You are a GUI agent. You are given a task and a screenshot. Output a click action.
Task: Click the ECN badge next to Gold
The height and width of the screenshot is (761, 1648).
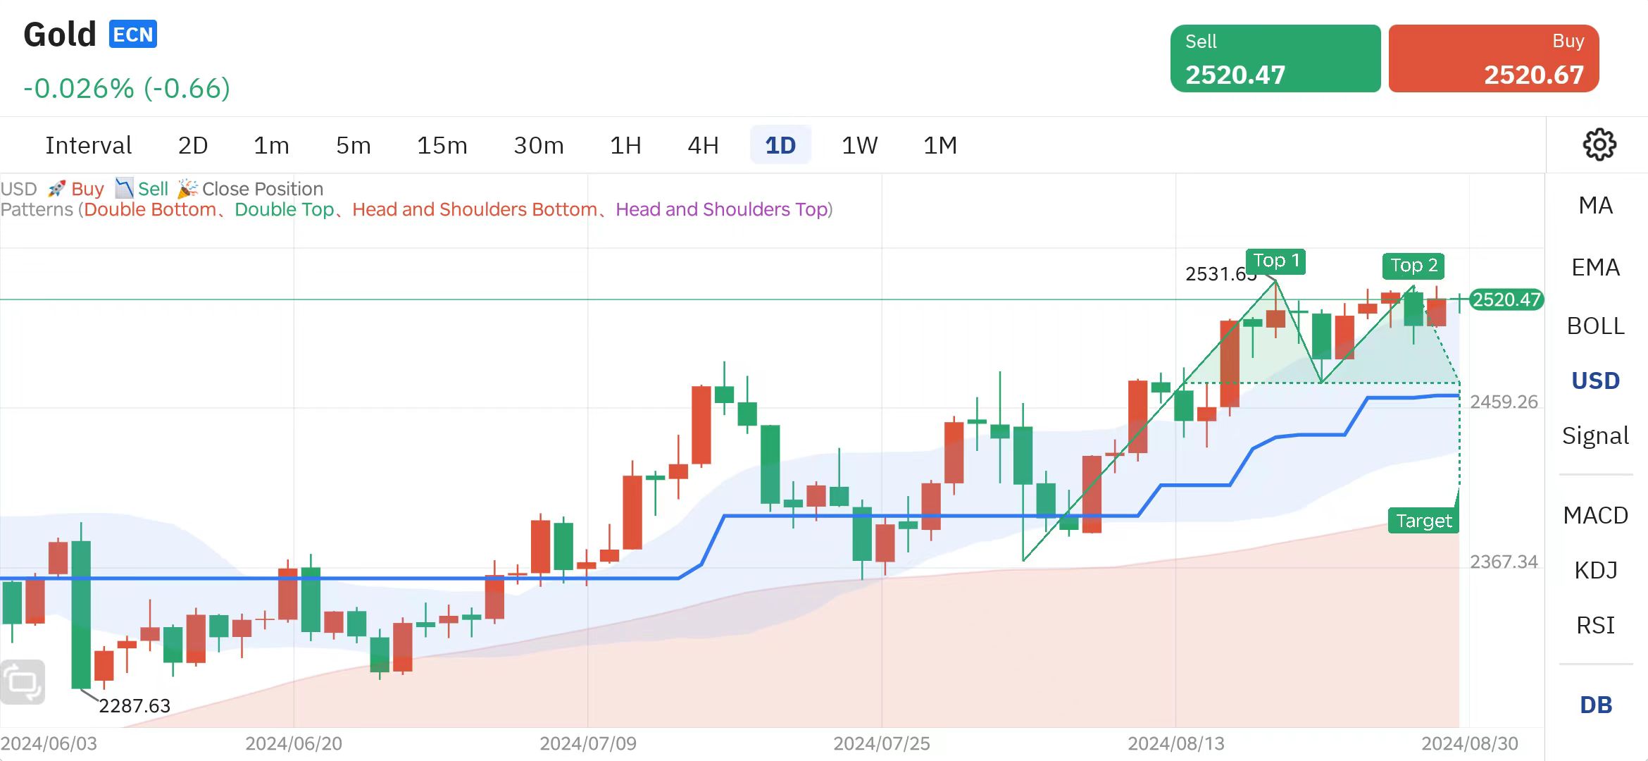132,35
